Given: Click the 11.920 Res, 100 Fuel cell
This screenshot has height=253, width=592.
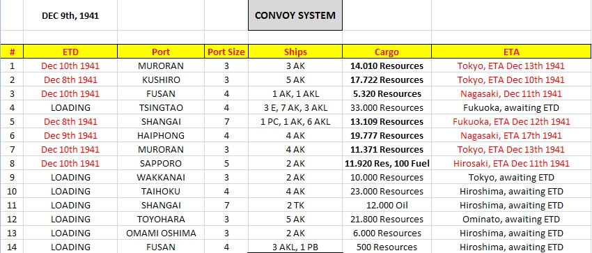Looking at the screenshot, I should coord(387,164).
